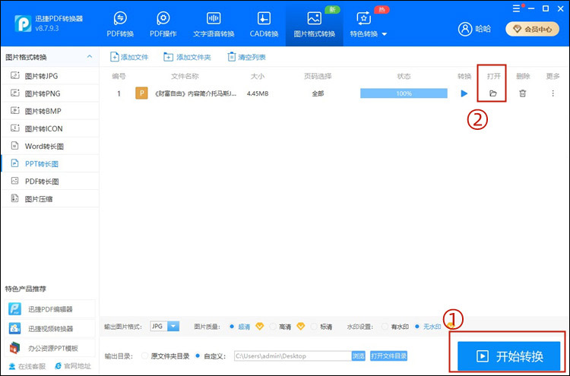The image size is (570, 376).
Task: Select 图片转PNG in sidebar
Action: pyautogui.click(x=50, y=93)
